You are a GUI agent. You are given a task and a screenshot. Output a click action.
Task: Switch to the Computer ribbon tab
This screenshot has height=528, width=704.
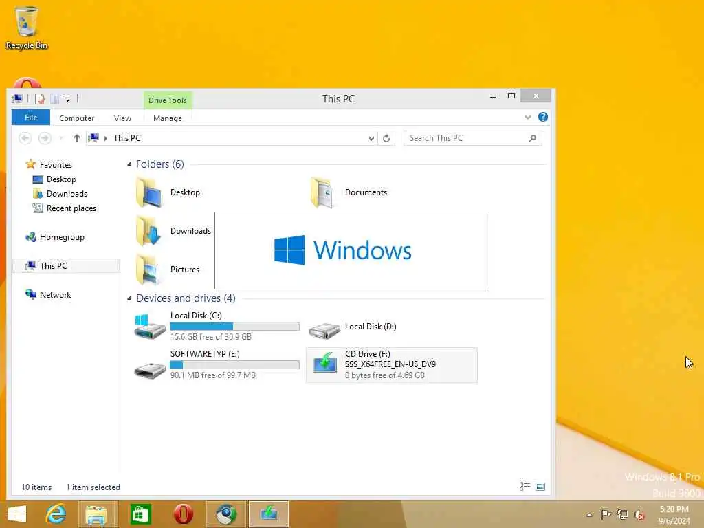(77, 118)
